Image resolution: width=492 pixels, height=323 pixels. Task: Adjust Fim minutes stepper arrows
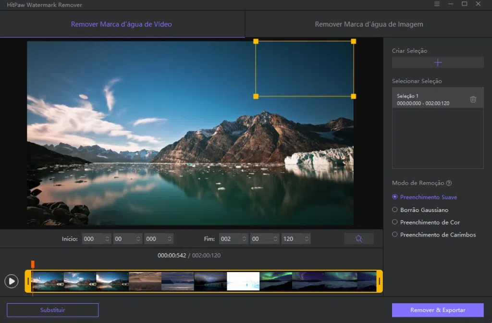(275, 239)
